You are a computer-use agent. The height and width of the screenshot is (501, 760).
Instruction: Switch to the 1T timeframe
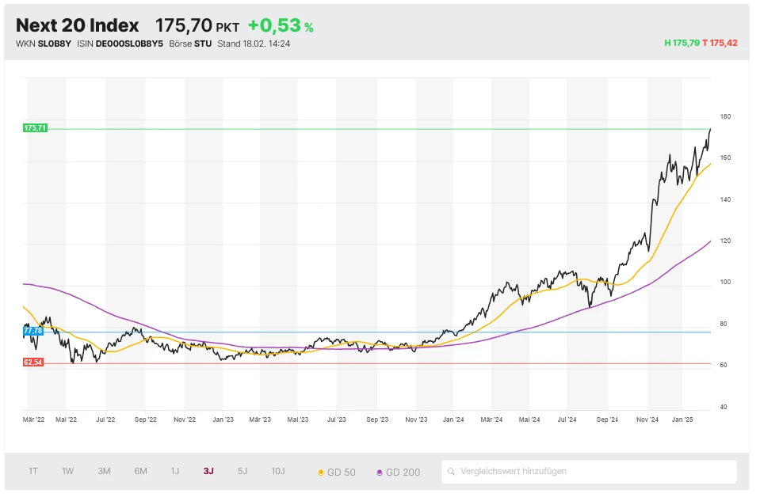[32, 471]
